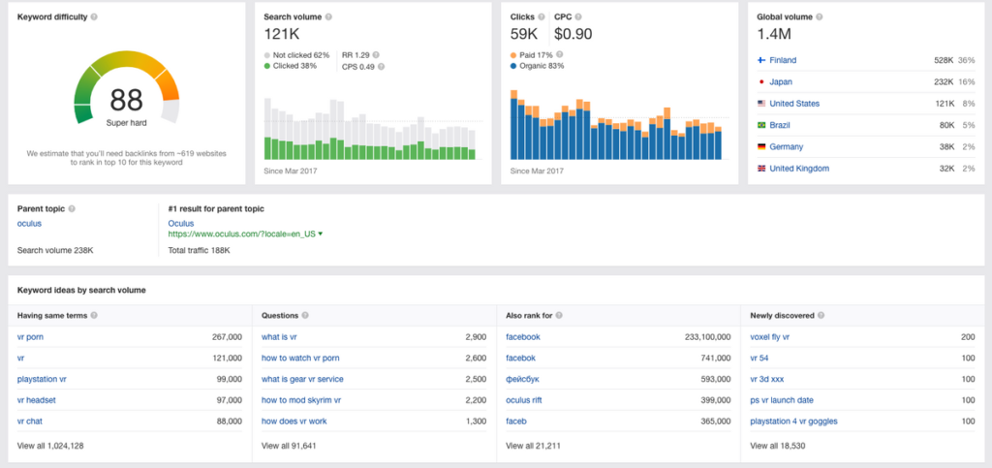View all 1,024,128 same-term keywords
992x468 pixels.
pos(50,446)
